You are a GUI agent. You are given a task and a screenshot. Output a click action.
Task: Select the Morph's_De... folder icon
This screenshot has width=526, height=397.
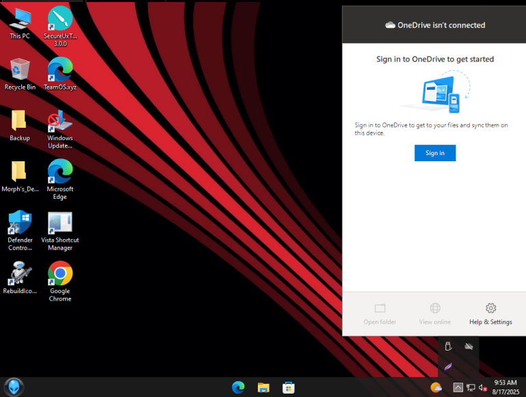click(x=20, y=176)
